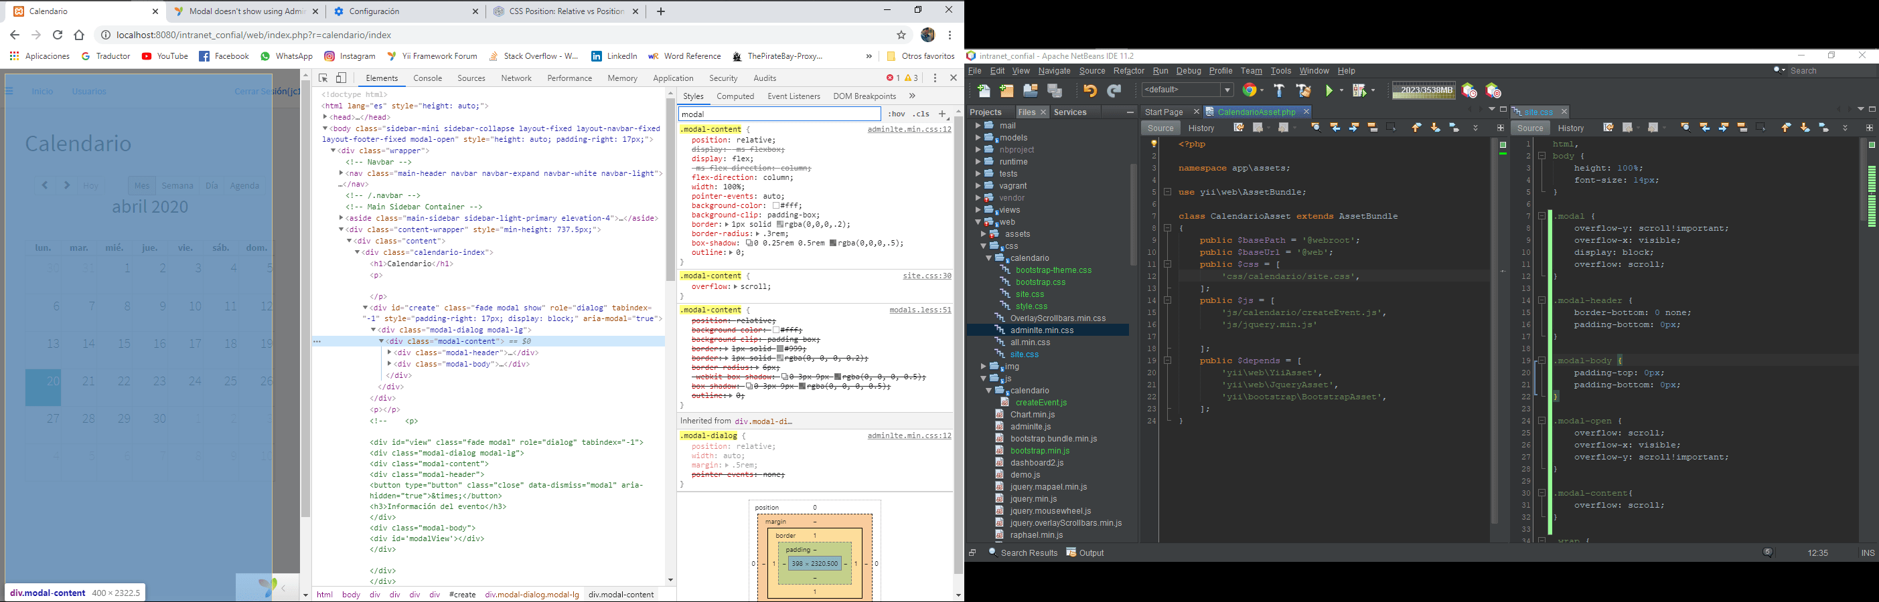Toggle the :hov element state panel
Image resolution: width=1879 pixels, height=602 pixels.
pos(897,114)
